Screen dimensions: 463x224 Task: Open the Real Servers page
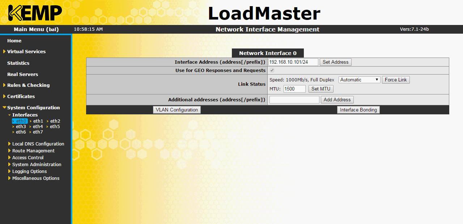22,74
